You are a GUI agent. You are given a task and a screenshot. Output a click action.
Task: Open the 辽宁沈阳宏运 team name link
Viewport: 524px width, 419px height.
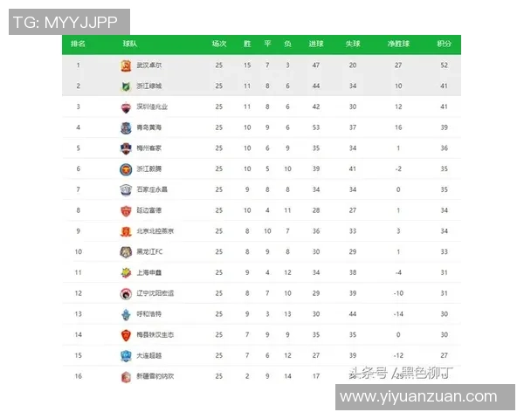[x=155, y=293]
